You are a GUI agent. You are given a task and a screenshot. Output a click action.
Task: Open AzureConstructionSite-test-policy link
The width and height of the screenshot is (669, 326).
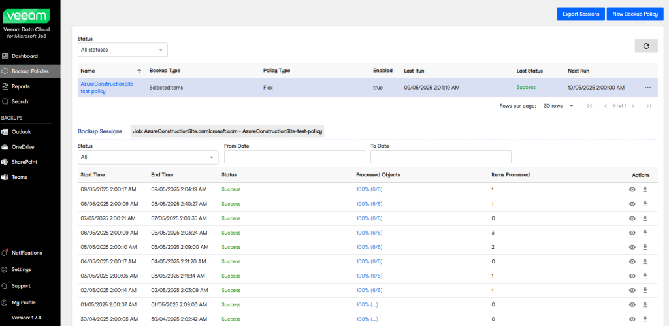pyautogui.click(x=108, y=88)
